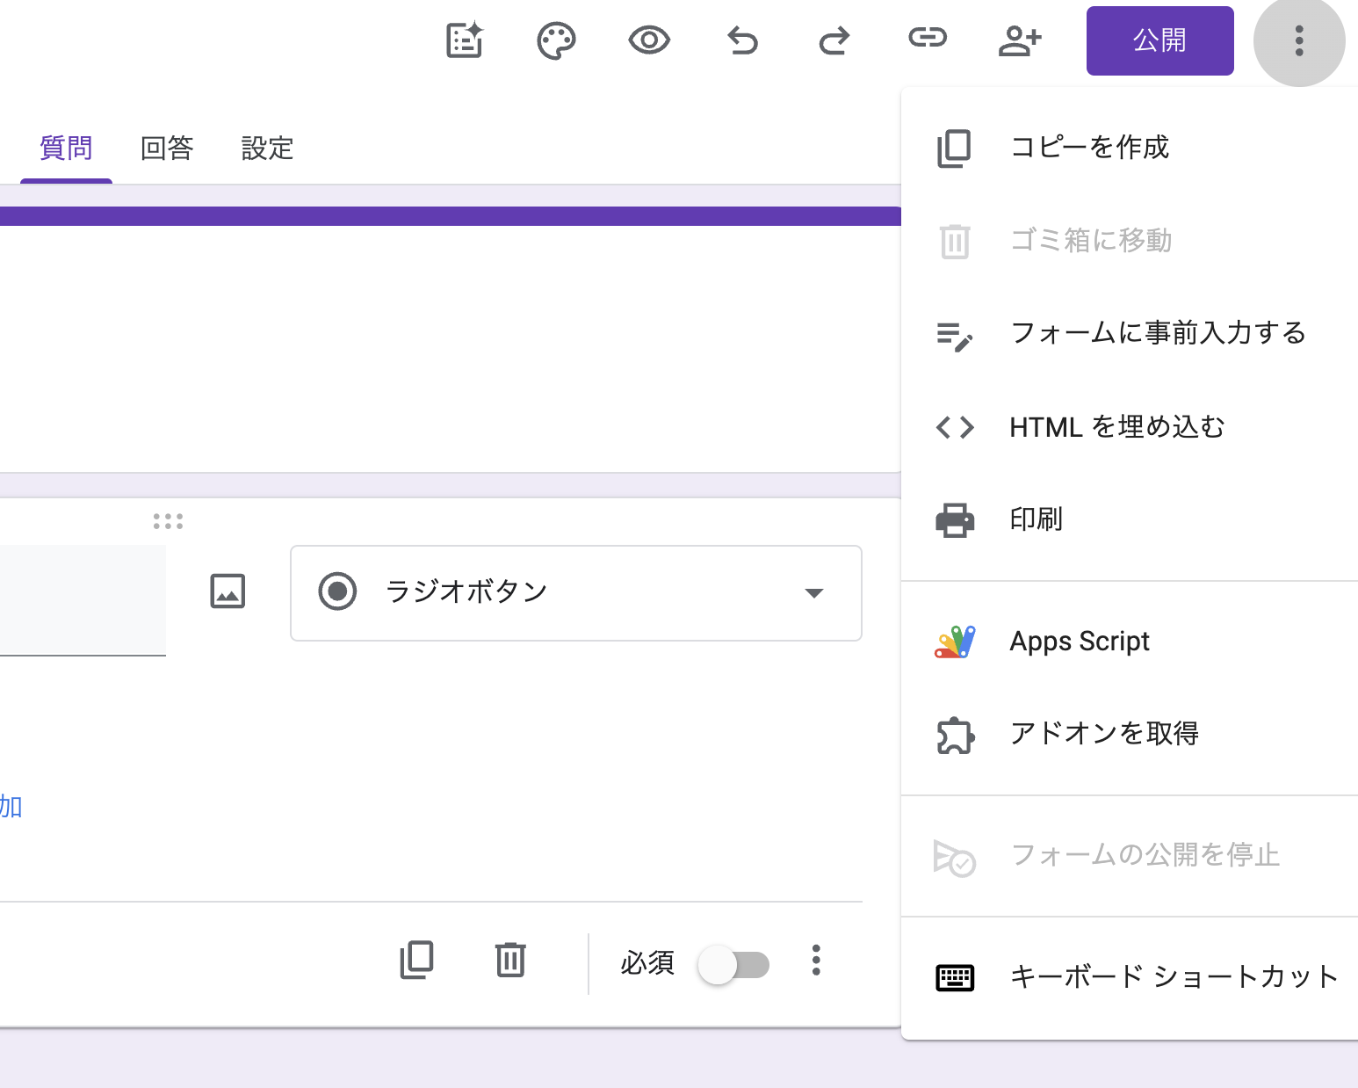Copy the responder link icon
The height and width of the screenshot is (1088, 1358).
point(928,37)
